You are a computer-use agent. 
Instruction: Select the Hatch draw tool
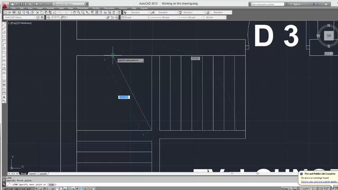pyautogui.click(x=4, y=81)
